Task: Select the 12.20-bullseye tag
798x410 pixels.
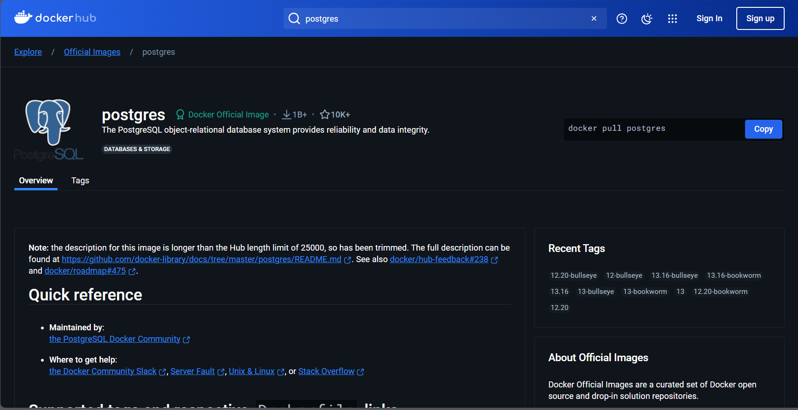Action: click(574, 275)
